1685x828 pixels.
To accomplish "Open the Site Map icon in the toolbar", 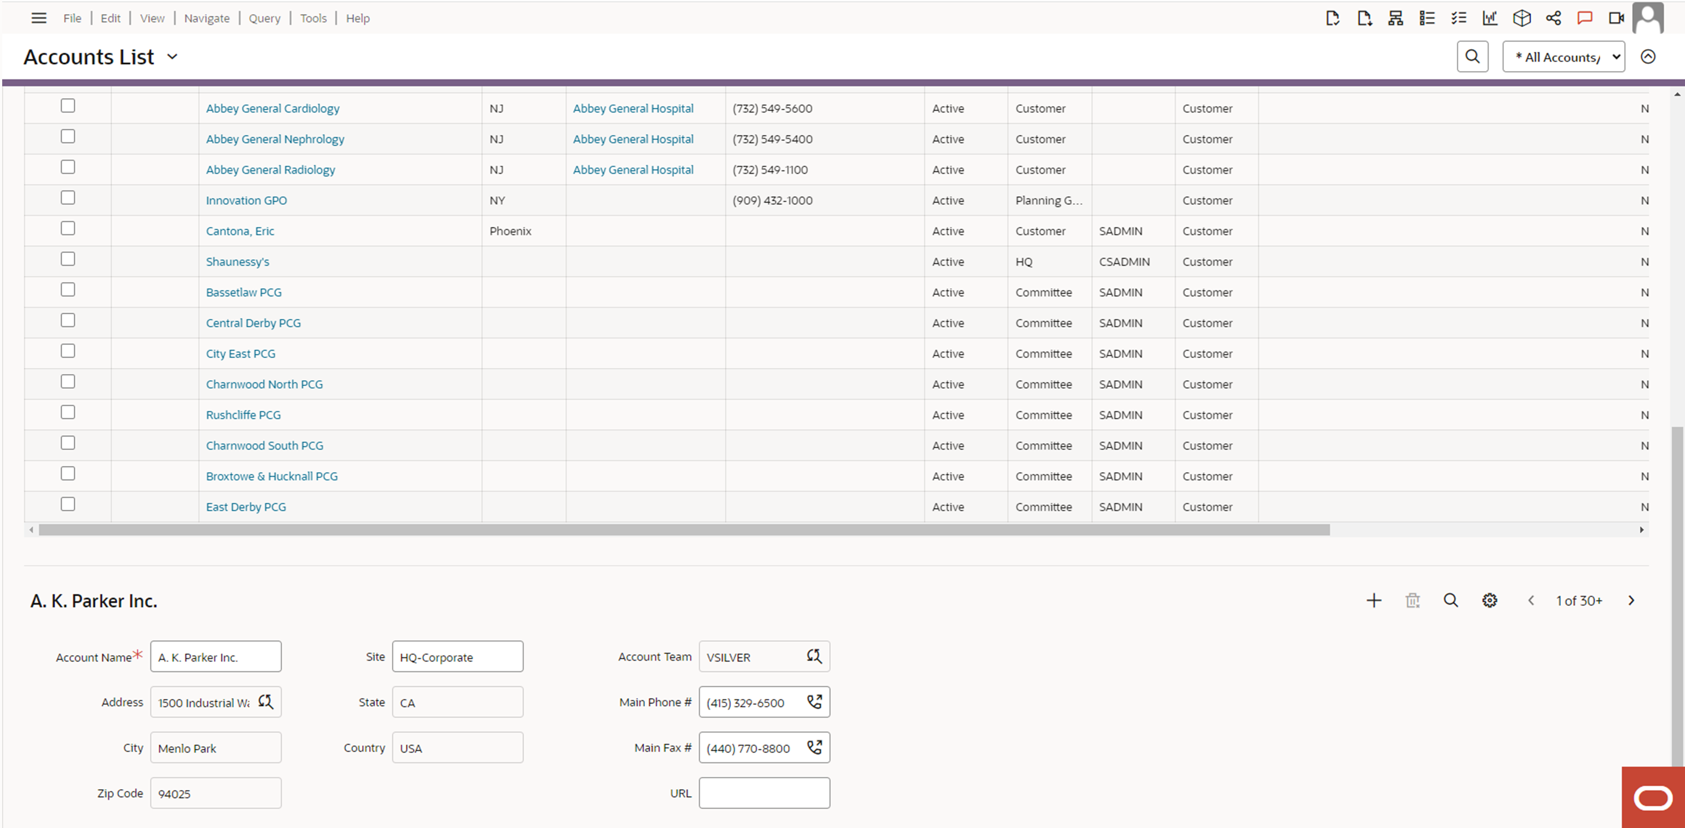I will (1395, 18).
